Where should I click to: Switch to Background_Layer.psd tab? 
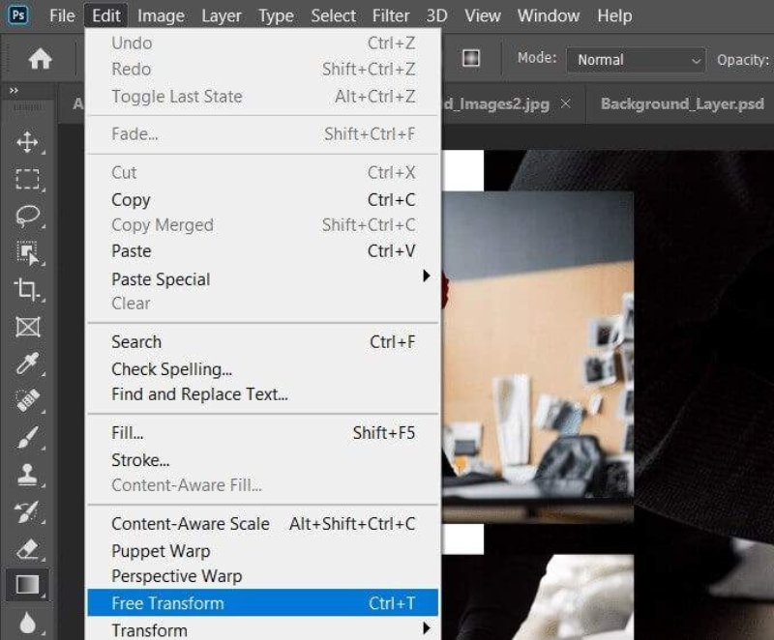[681, 103]
